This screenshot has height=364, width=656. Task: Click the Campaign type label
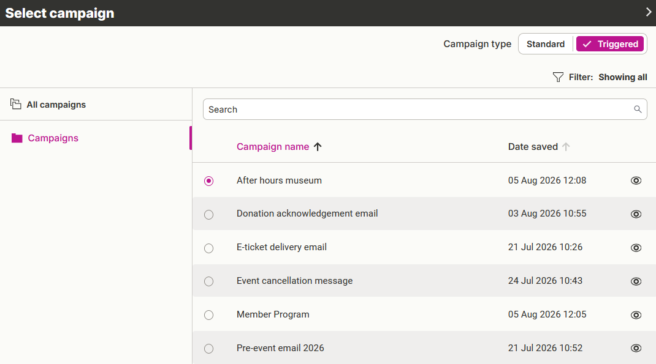(x=478, y=44)
